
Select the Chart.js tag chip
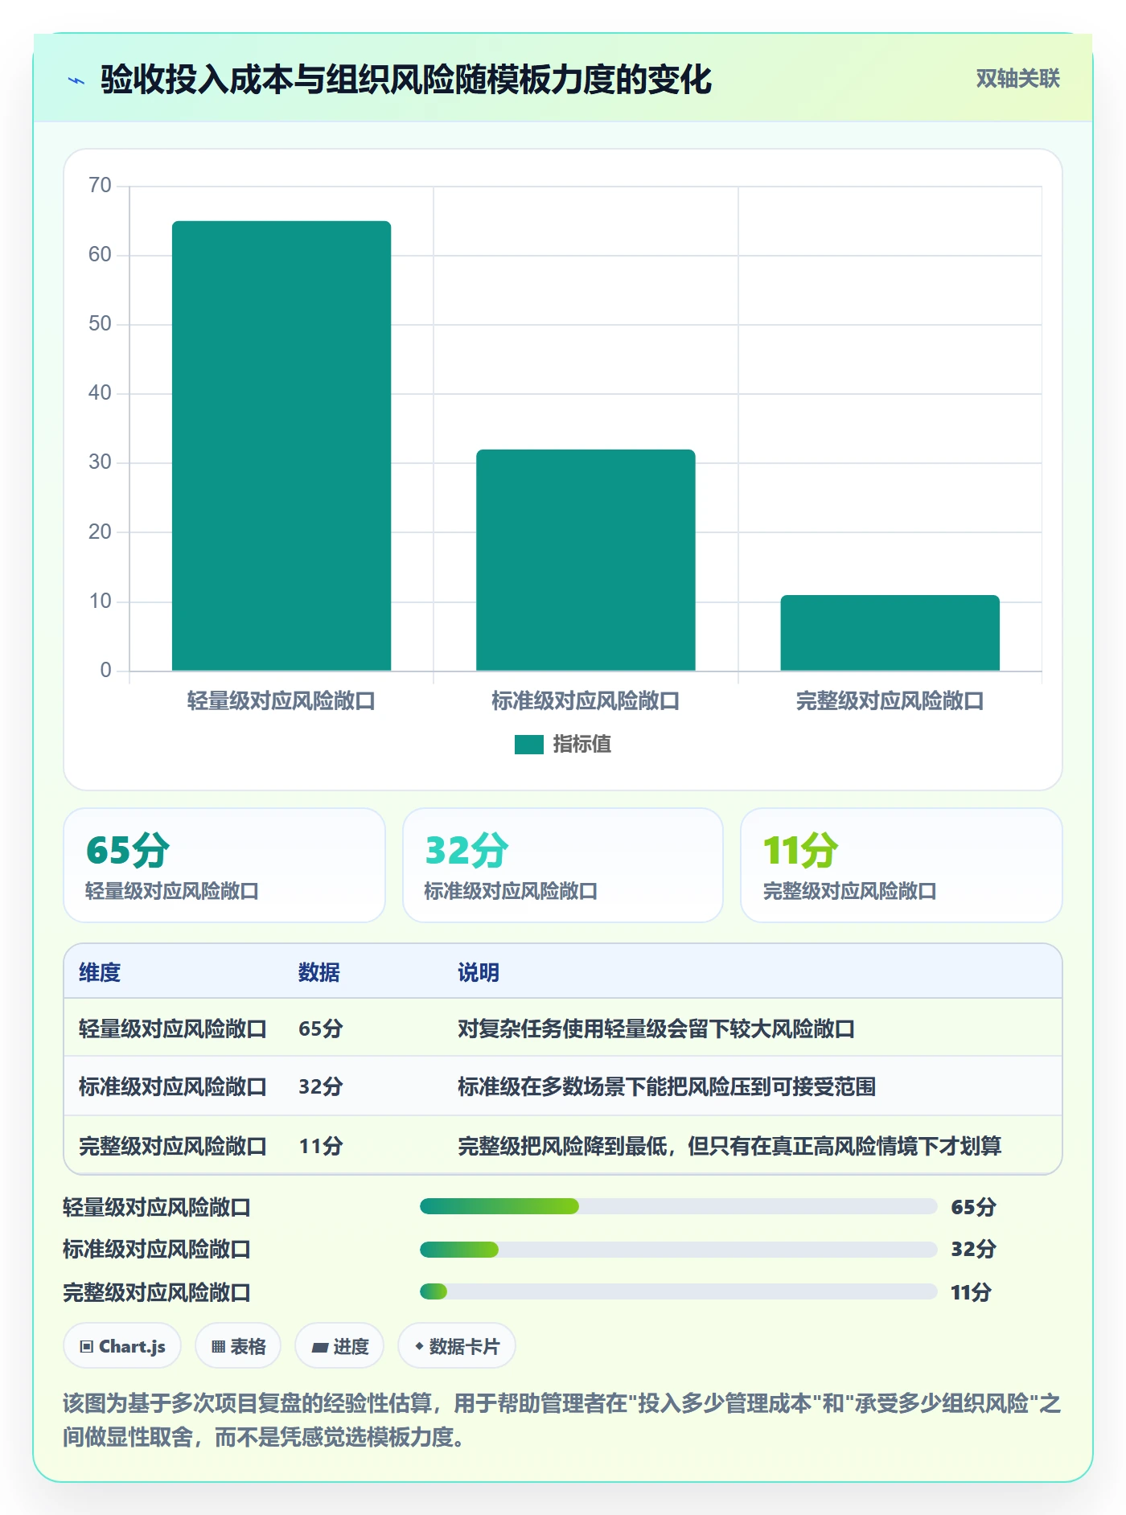click(122, 1346)
